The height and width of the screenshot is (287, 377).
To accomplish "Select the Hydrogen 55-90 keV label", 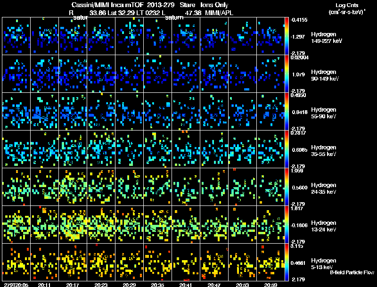I will [324, 113].
